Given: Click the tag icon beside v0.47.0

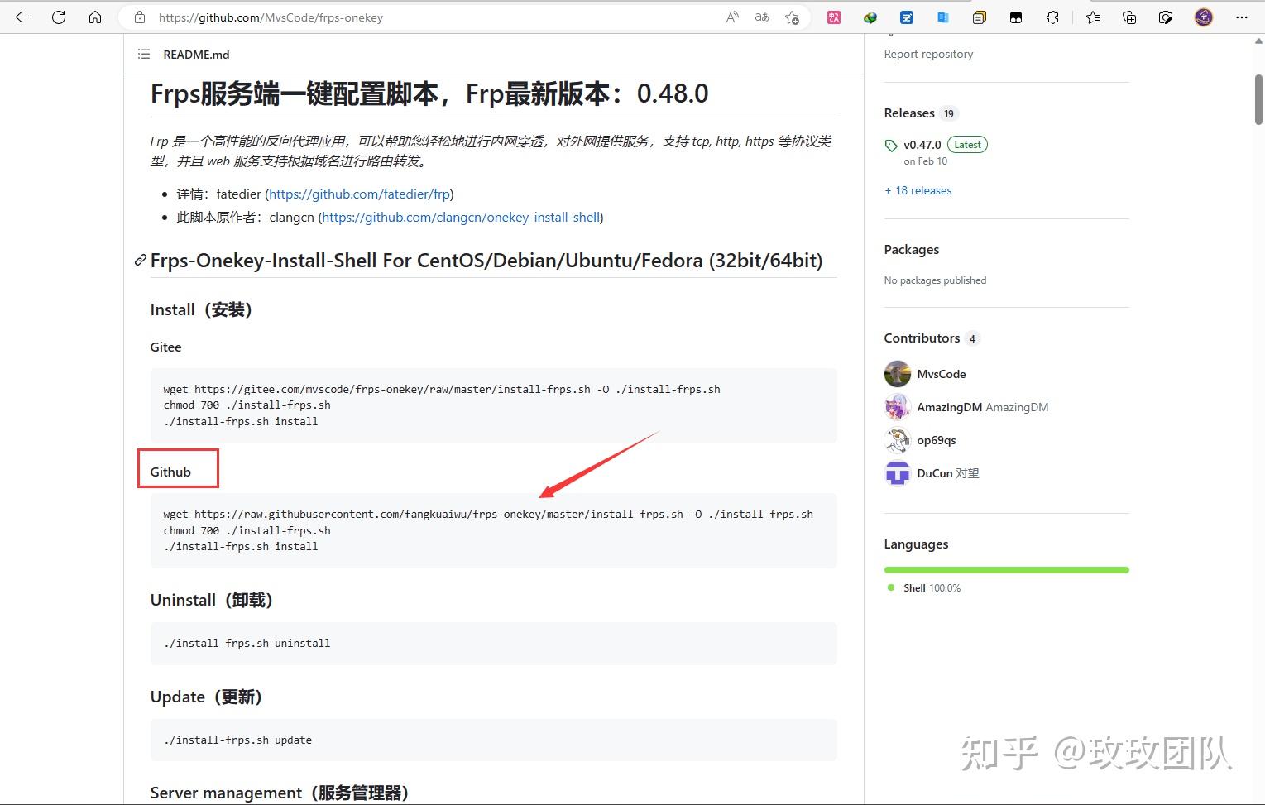Looking at the screenshot, I should pos(891,146).
